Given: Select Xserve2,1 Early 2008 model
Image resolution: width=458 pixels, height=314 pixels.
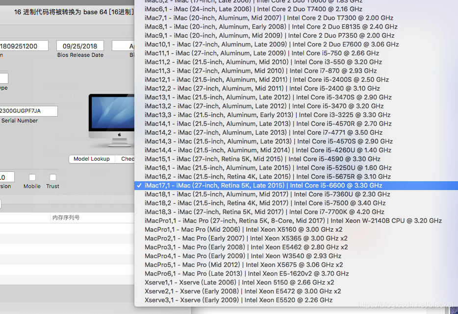Looking at the screenshot, I should [x=296, y=291].
